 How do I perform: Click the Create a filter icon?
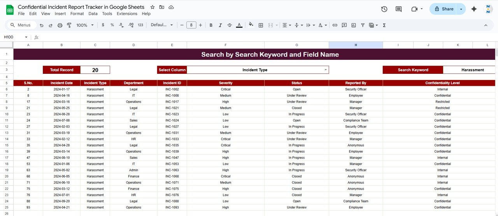tap(363, 25)
